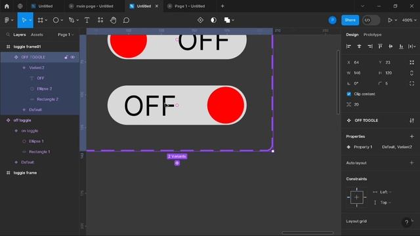
Task: Select the Hand tool
Action: click(114, 20)
